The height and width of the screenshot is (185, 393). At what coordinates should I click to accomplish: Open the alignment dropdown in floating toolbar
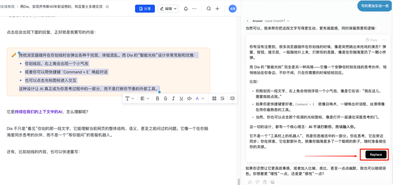point(144,99)
